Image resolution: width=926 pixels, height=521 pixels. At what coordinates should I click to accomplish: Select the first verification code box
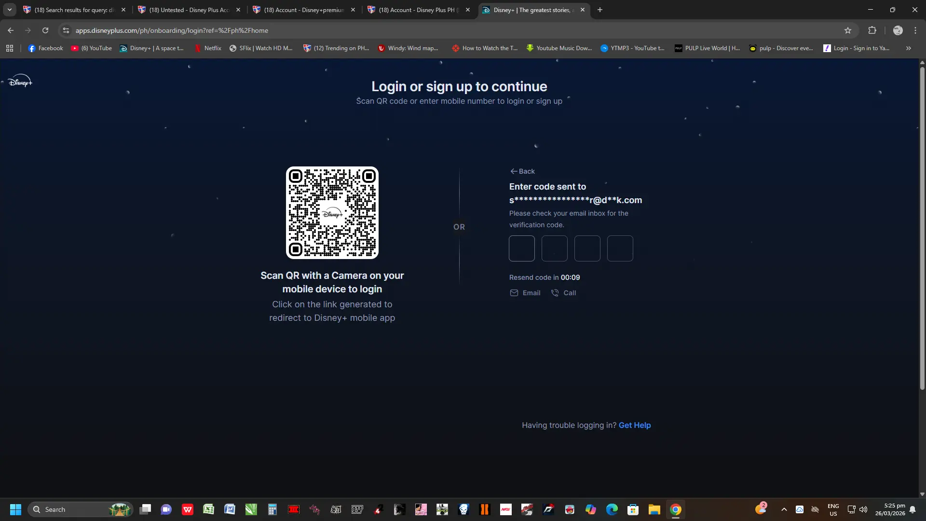(x=522, y=248)
